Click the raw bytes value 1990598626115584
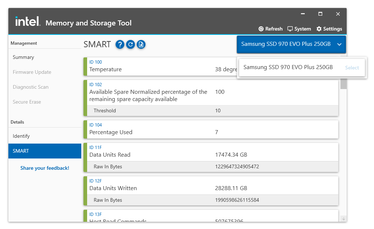Viewport: 374px width, 229px height. (237, 200)
